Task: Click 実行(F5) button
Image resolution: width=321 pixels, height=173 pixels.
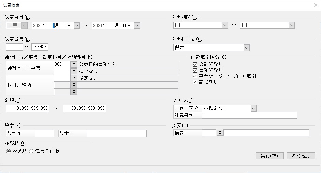Action: pos(269,156)
